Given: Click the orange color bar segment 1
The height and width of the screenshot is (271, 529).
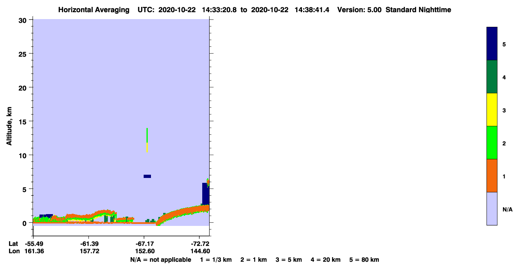Looking at the screenshot, I should click(x=492, y=176).
